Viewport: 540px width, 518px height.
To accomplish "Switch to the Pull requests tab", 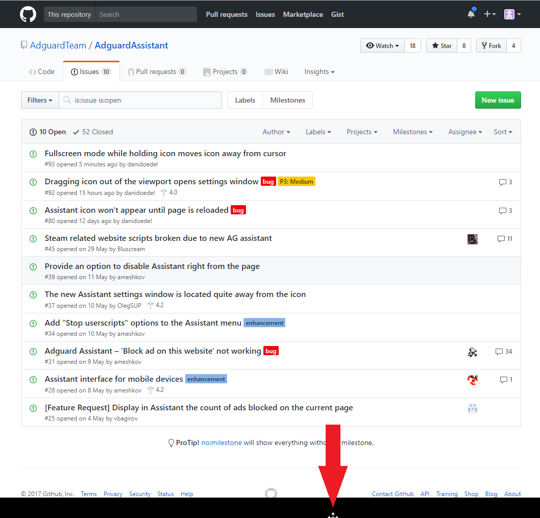I will tap(157, 71).
